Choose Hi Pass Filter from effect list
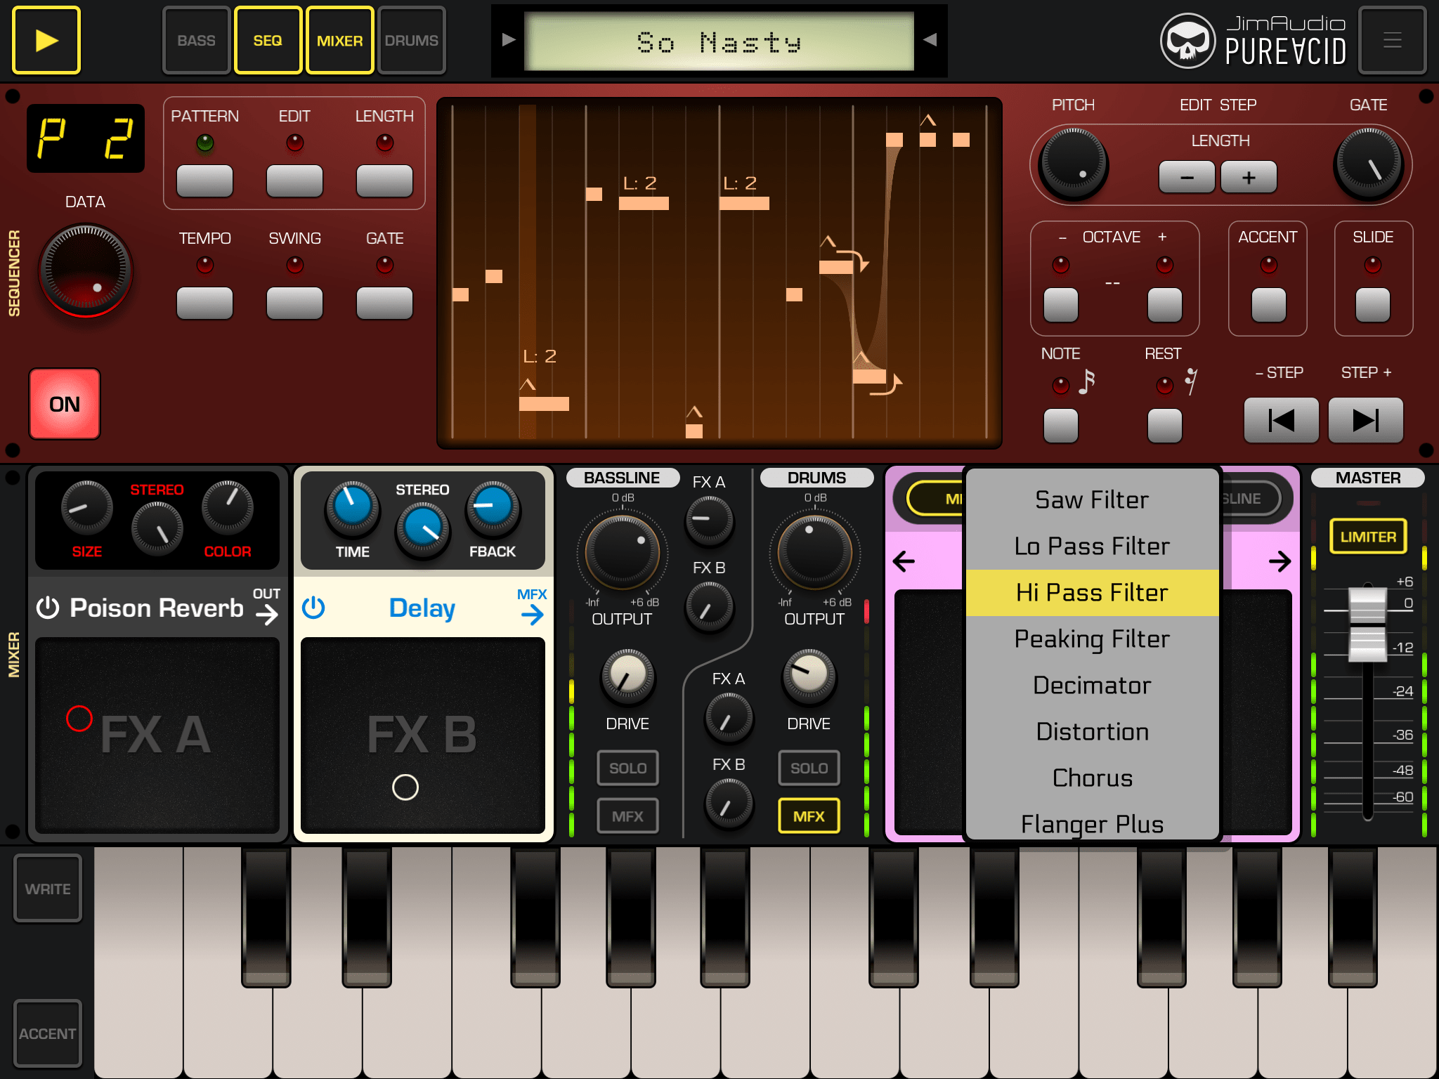 (1092, 593)
